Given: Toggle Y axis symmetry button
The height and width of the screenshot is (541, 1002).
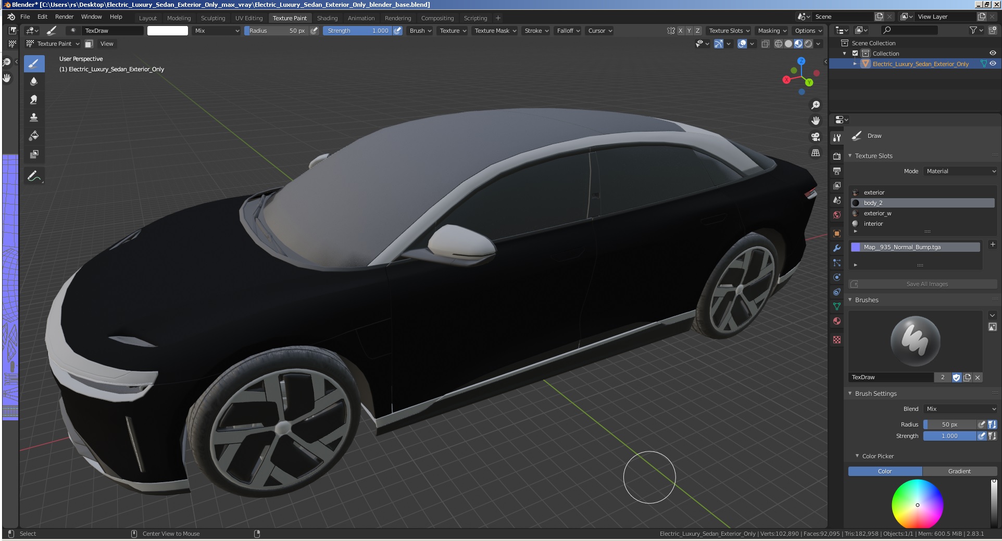Looking at the screenshot, I should [689, 31].
